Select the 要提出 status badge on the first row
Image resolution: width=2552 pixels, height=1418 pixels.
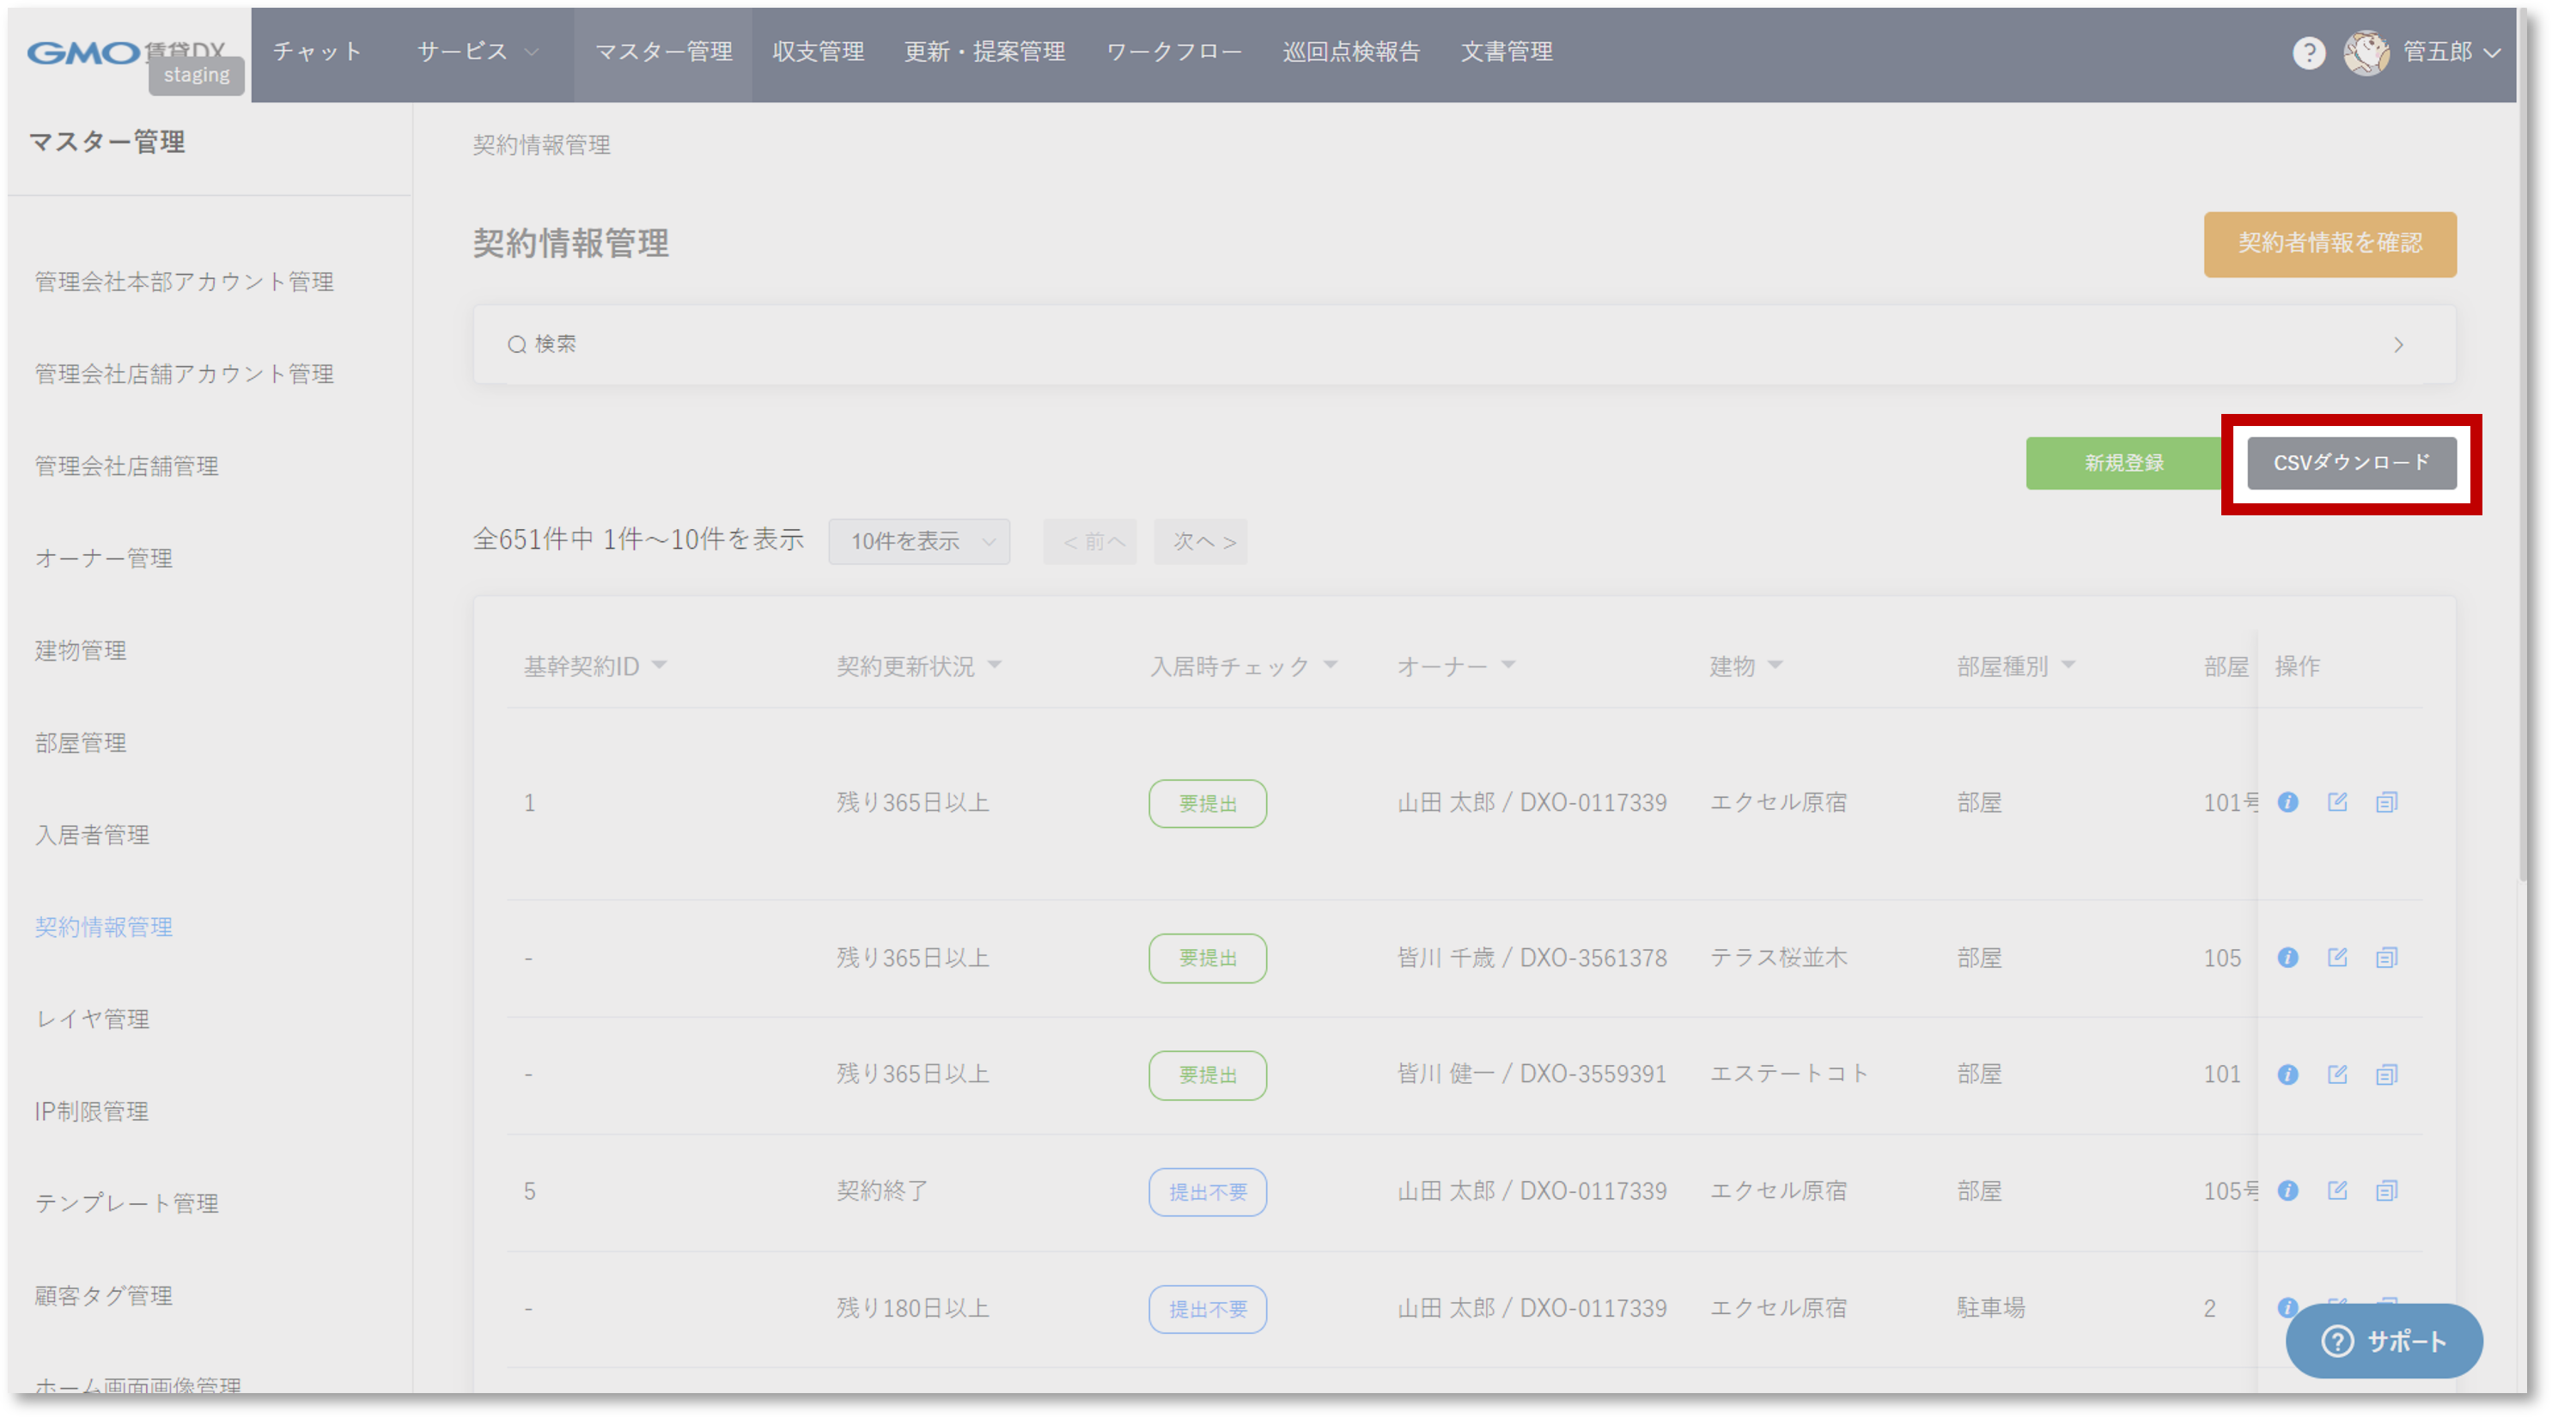(x=1207, y=804)
